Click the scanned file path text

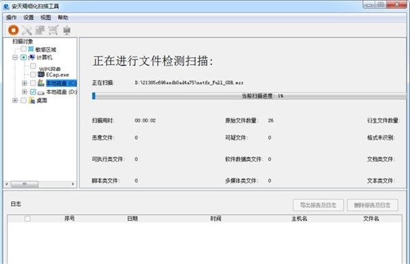[189, 83]
